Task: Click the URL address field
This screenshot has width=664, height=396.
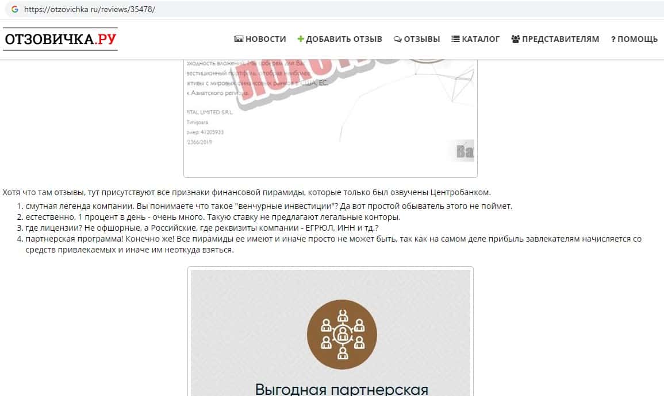Action: click(x=335, y=9)
